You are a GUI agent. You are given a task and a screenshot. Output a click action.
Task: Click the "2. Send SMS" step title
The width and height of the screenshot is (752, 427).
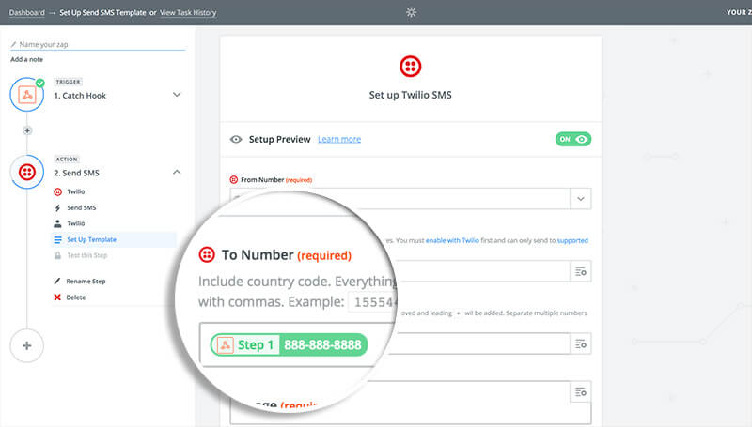click(x=76, y=173)
